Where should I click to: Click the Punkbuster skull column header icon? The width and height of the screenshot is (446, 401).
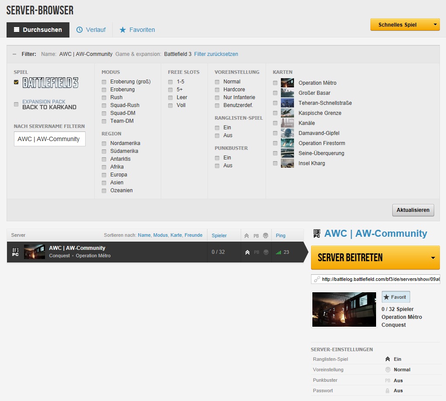(265, 235)
